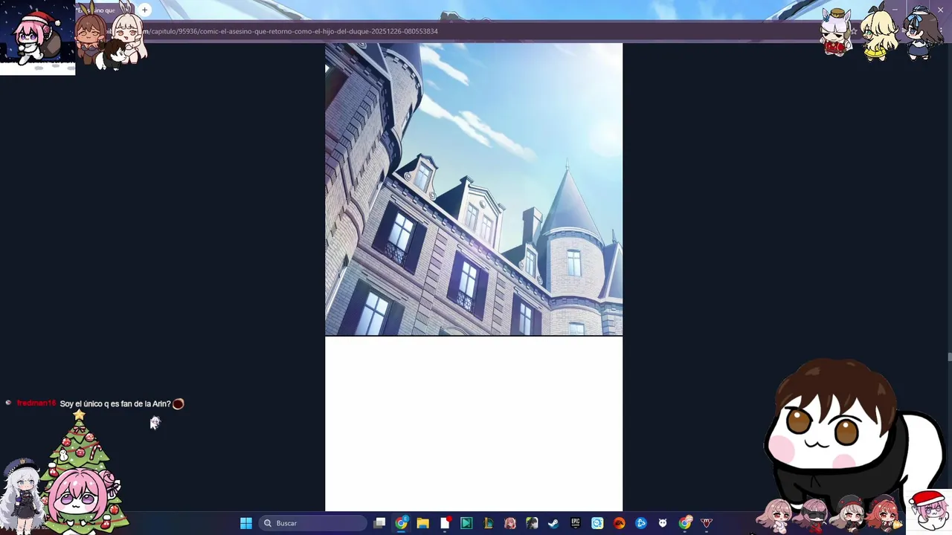Click the mansion comic panel image

474,189
